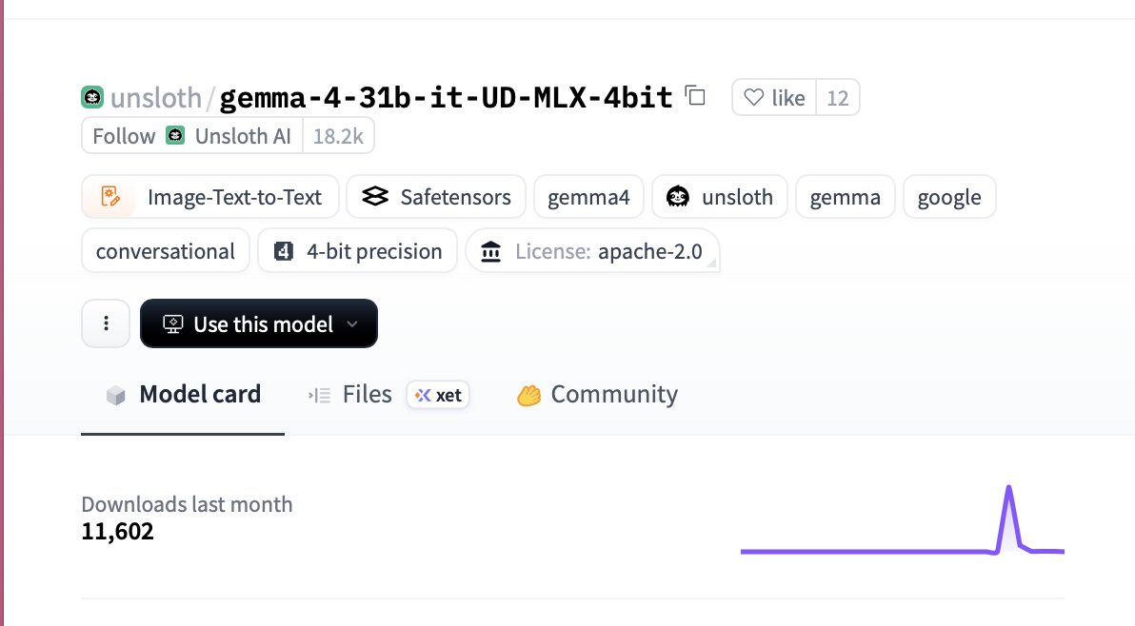
Task: Filter by the google tag
Action: (x=948, y=198)
